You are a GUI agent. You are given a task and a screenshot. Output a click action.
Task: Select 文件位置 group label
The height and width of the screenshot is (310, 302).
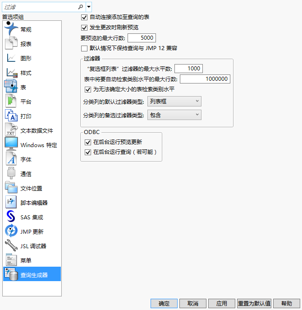point(32,189)
